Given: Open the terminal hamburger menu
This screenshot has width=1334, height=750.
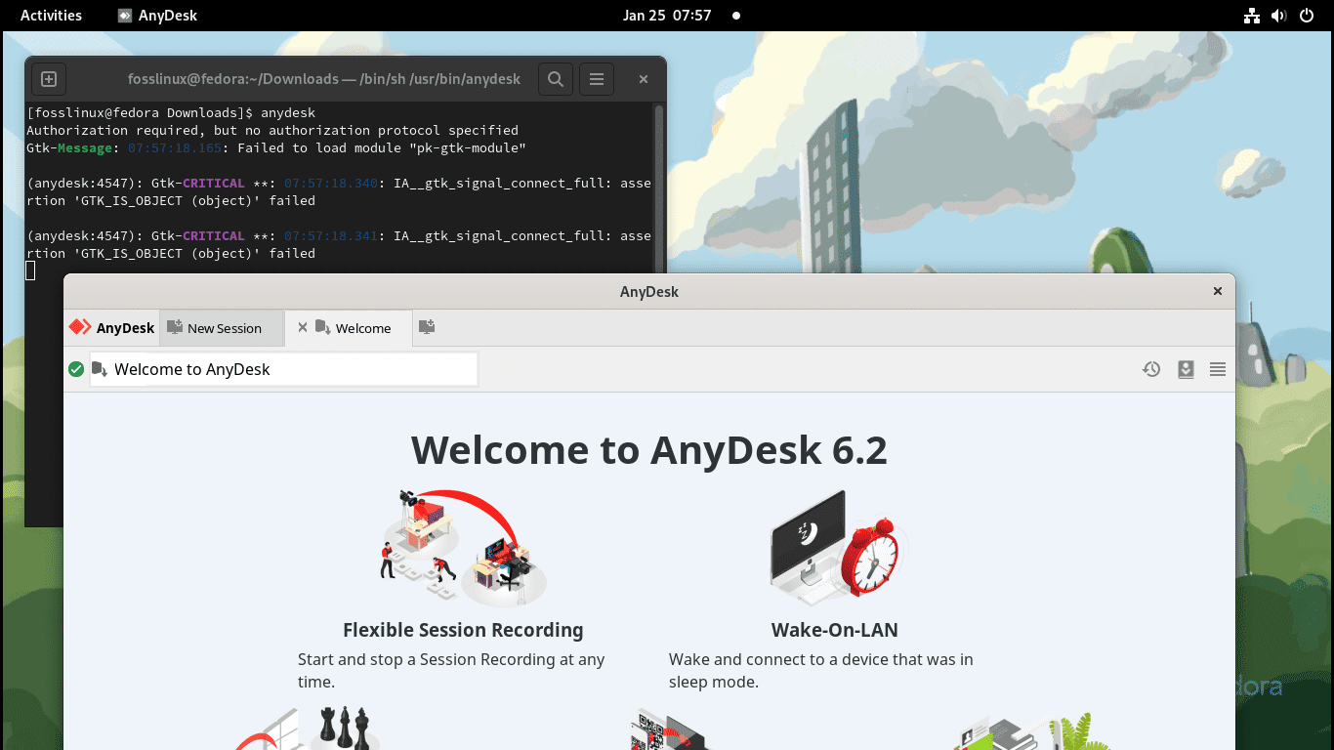Looking at the screenshot, I should (x=596, y=79).
